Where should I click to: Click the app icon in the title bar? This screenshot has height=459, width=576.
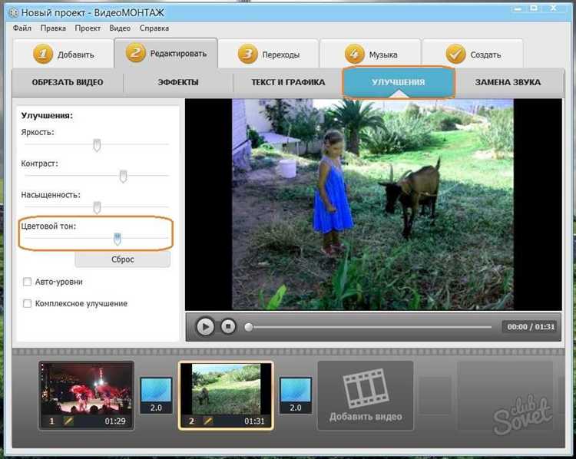tap(14, 13)
